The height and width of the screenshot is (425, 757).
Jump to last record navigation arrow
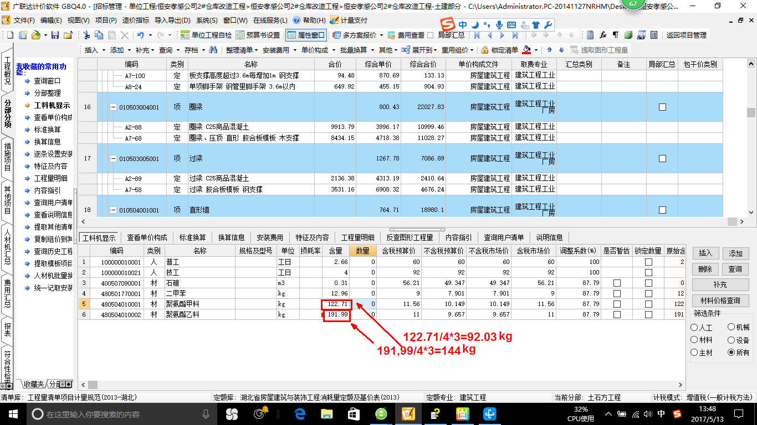(x=515, y=35)
